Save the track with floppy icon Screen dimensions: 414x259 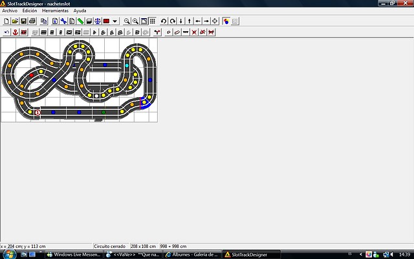point(23,21)
